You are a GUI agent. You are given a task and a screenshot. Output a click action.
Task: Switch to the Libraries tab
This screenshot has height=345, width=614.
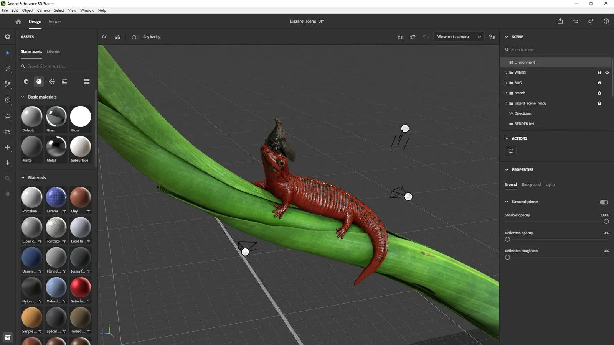coord(53,51)
